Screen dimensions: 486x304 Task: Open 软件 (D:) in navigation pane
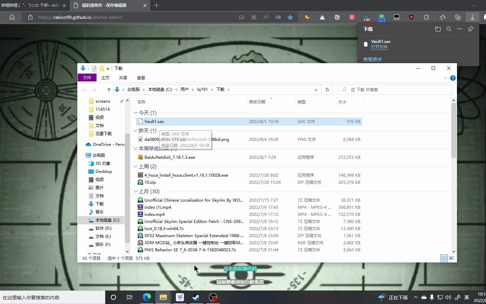click(103, 228)
